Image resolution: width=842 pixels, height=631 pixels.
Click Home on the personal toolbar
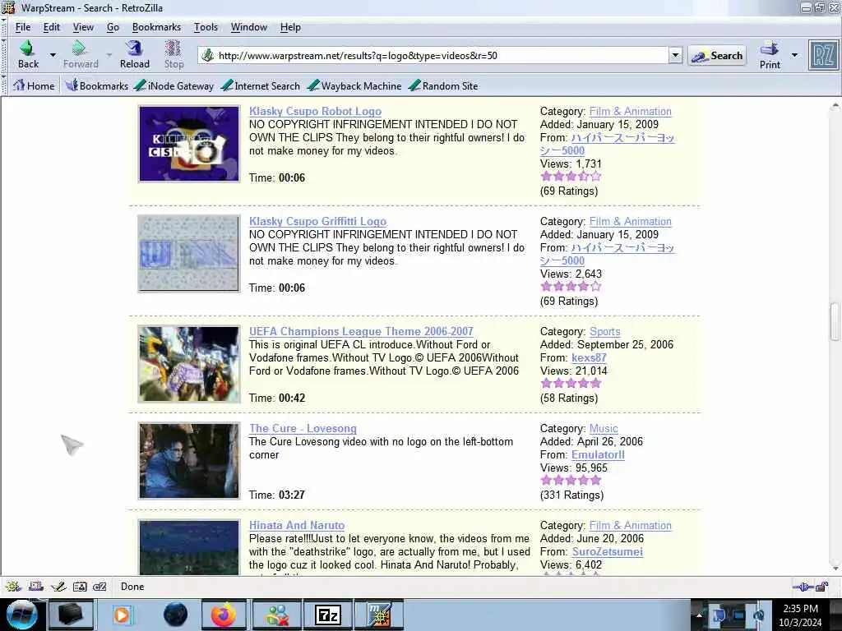pos(34,85)
